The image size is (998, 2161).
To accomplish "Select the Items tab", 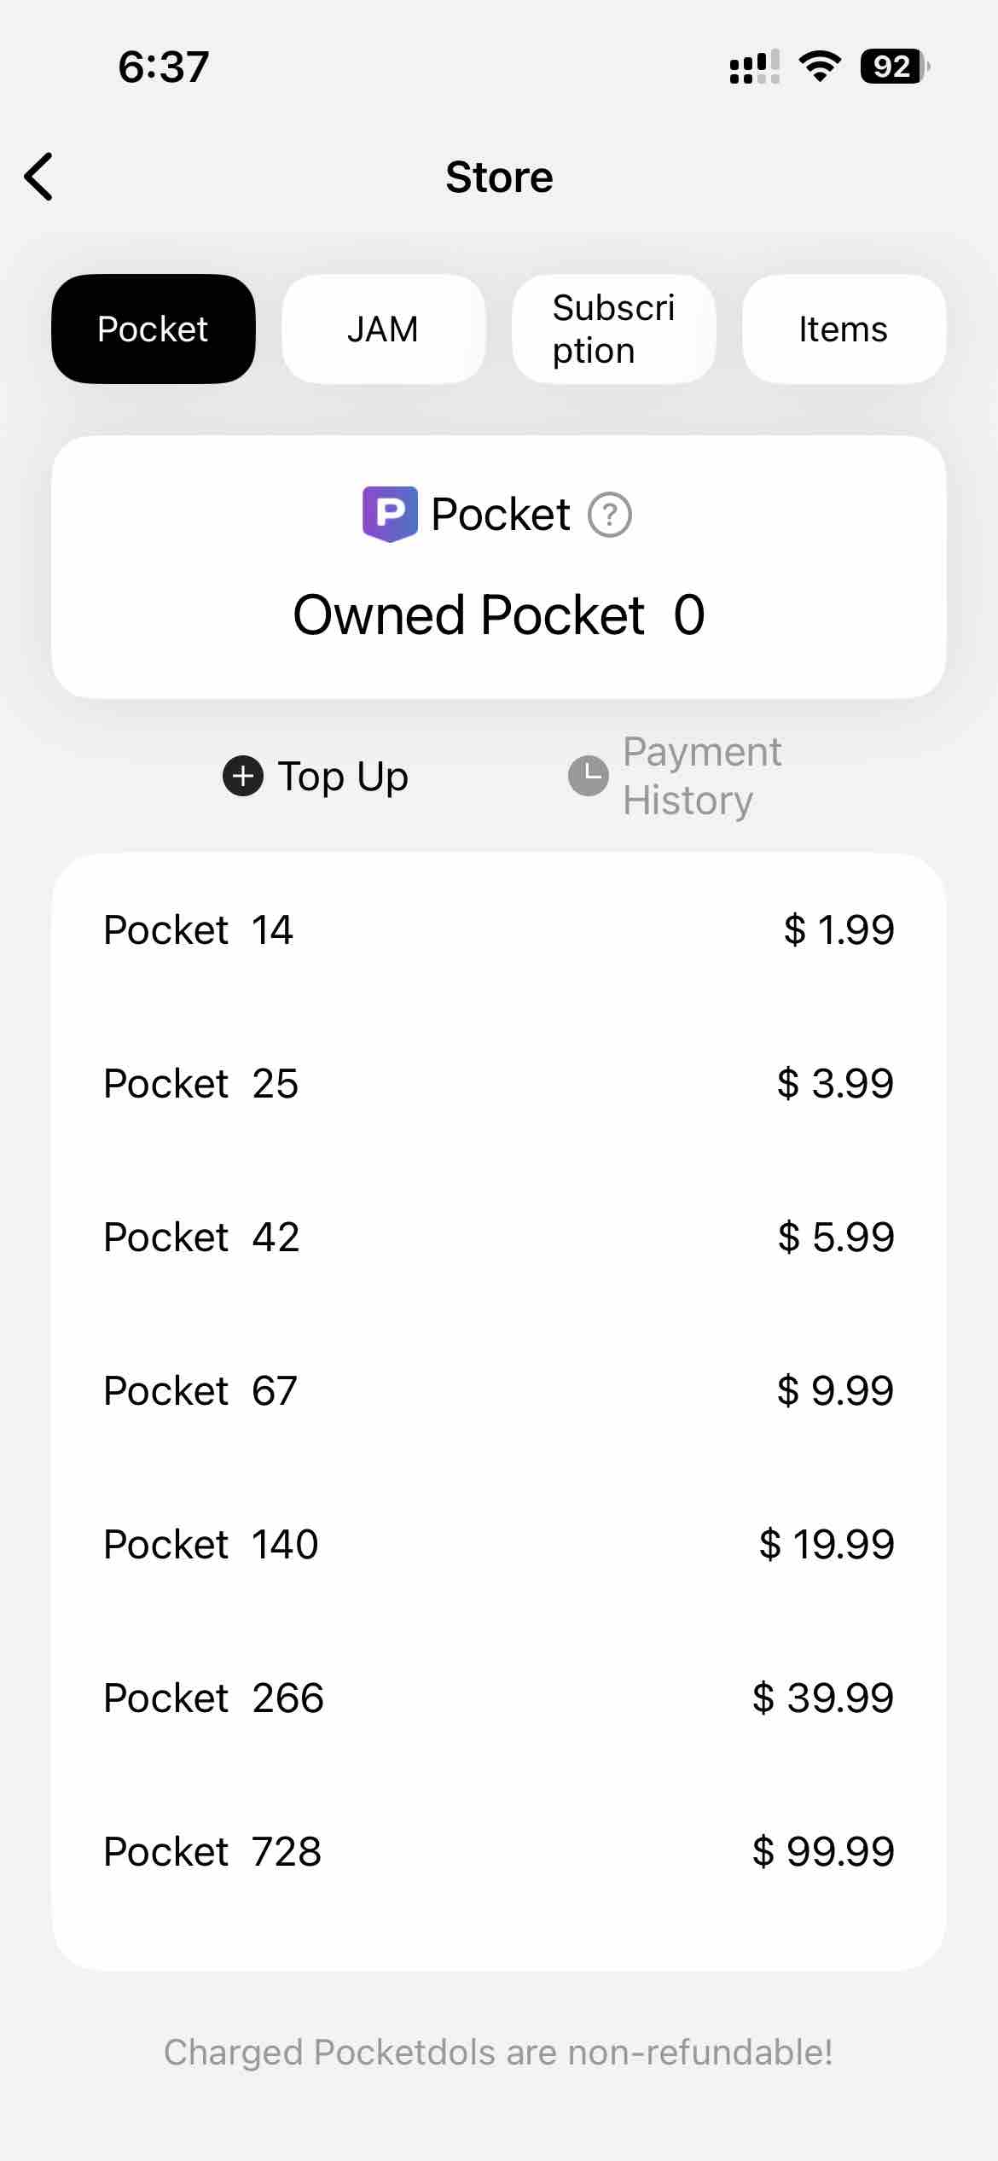I will pyautogui.click(x=843, y=329).
